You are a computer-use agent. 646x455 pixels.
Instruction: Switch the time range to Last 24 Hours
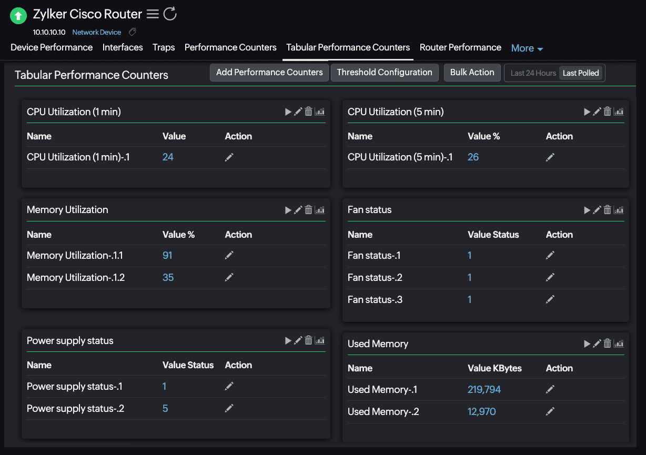pos(532,73)
